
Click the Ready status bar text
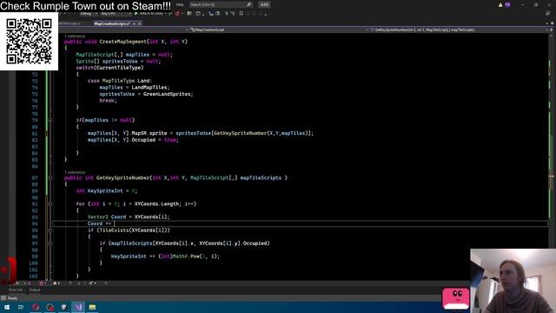tap(12, 298)
